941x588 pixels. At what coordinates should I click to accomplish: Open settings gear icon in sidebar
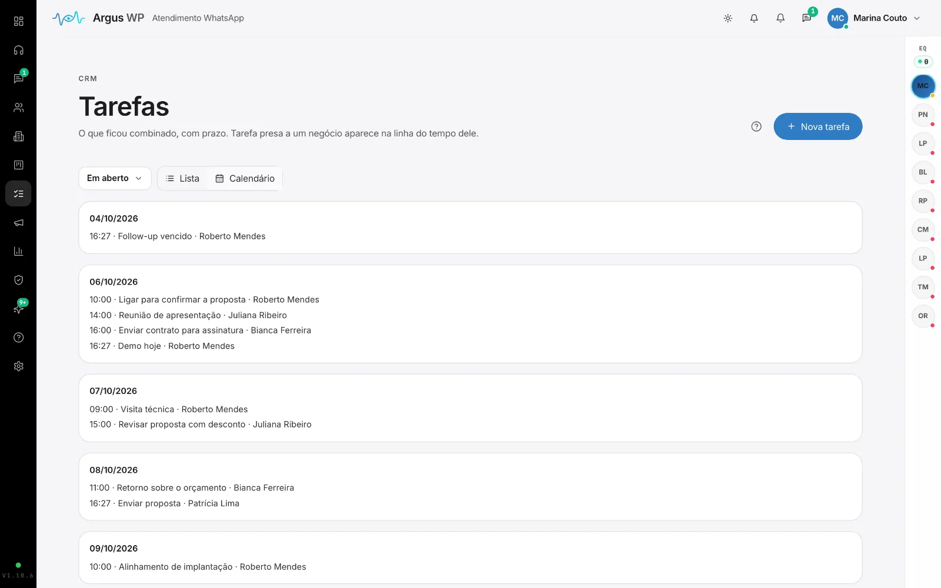pos(18,366)
